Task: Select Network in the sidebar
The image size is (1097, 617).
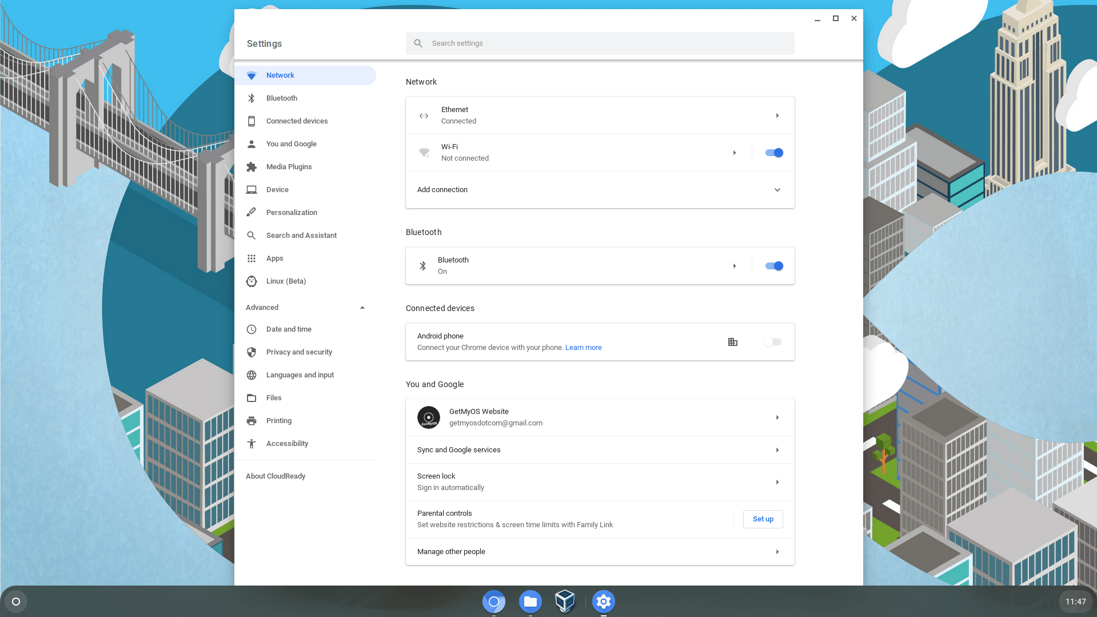Action: tap(305, 75)
